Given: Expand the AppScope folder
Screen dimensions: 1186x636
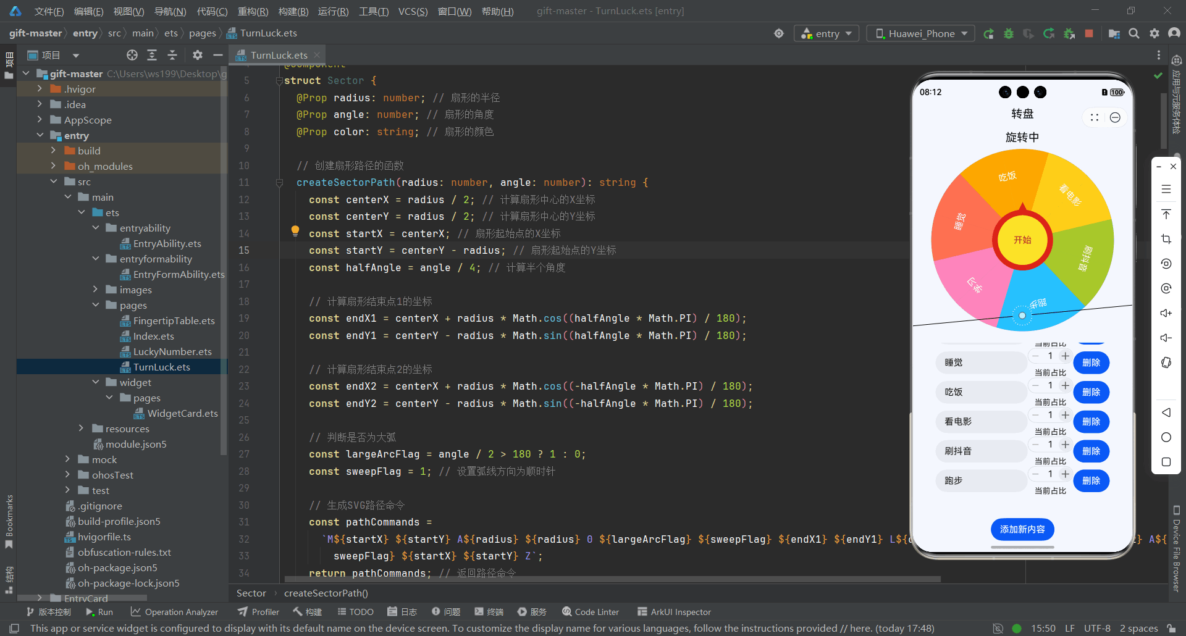Looking at the screenshot, I should click(x=40, y=120).
